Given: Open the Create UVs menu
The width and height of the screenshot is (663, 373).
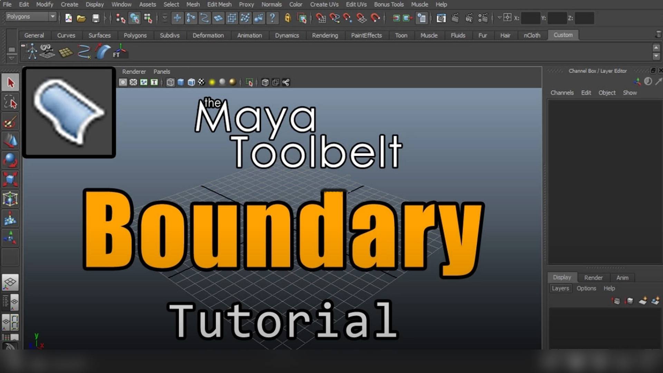Looking at the screenshot, I should click(324, 4).
